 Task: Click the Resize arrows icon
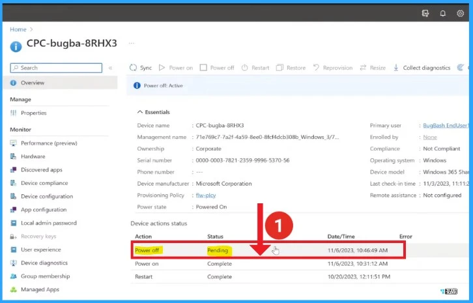coord(363,68)
